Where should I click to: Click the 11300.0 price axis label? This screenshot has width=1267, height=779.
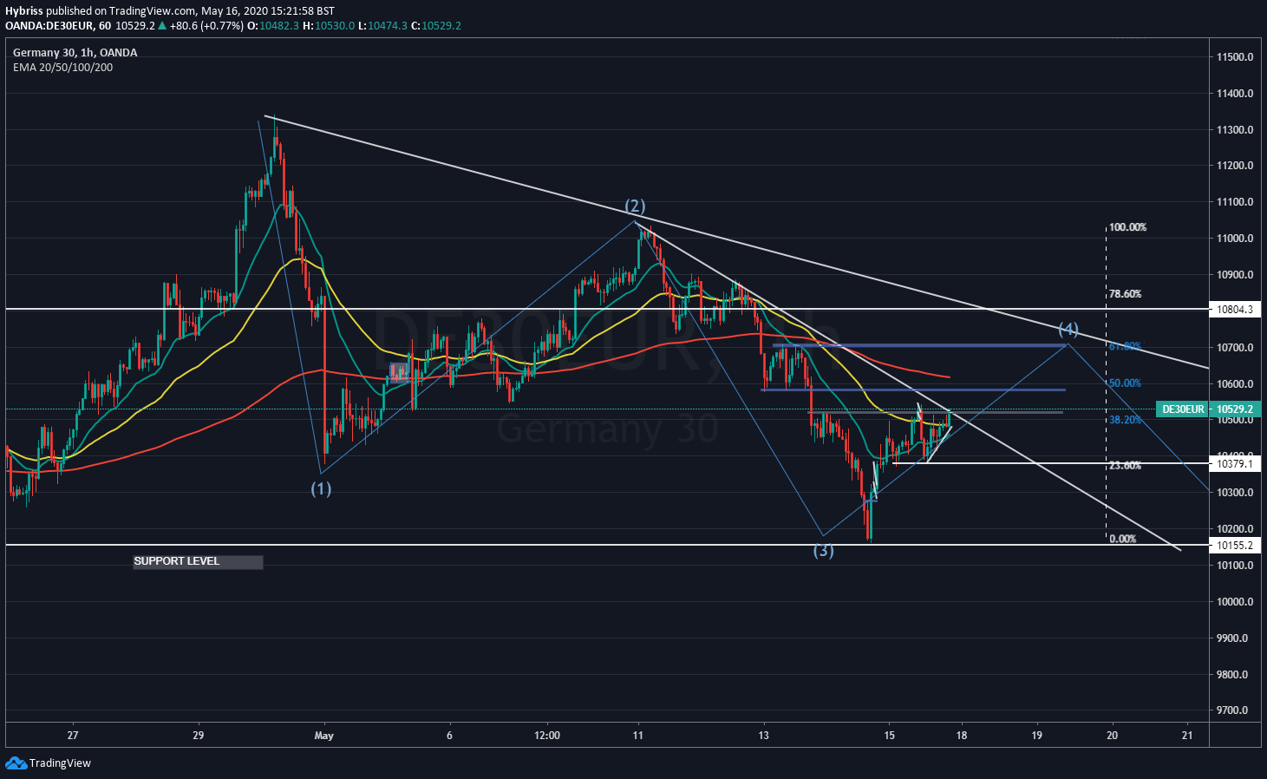pyautogui.click(x=1235, y=130)
